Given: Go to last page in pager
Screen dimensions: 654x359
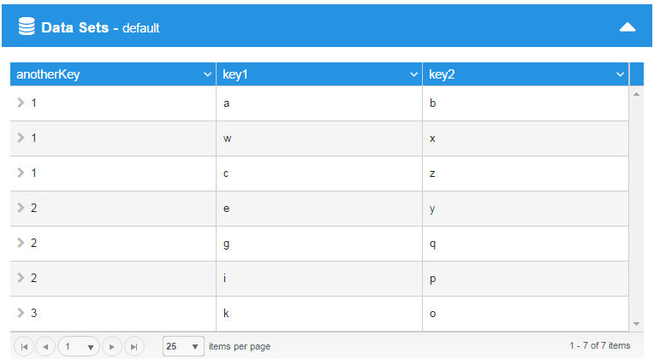Looking at the screenshot, I should click(134, 346).
